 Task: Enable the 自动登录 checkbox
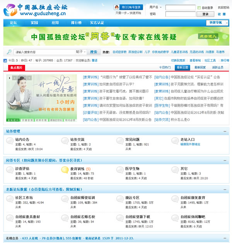click(199, 8)
